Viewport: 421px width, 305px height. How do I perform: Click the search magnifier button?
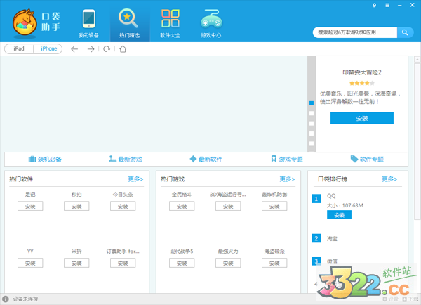tap(406, 32)
